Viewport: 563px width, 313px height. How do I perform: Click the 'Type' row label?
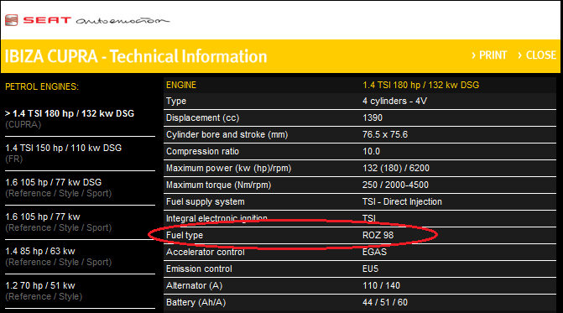[x=176, y=102]
